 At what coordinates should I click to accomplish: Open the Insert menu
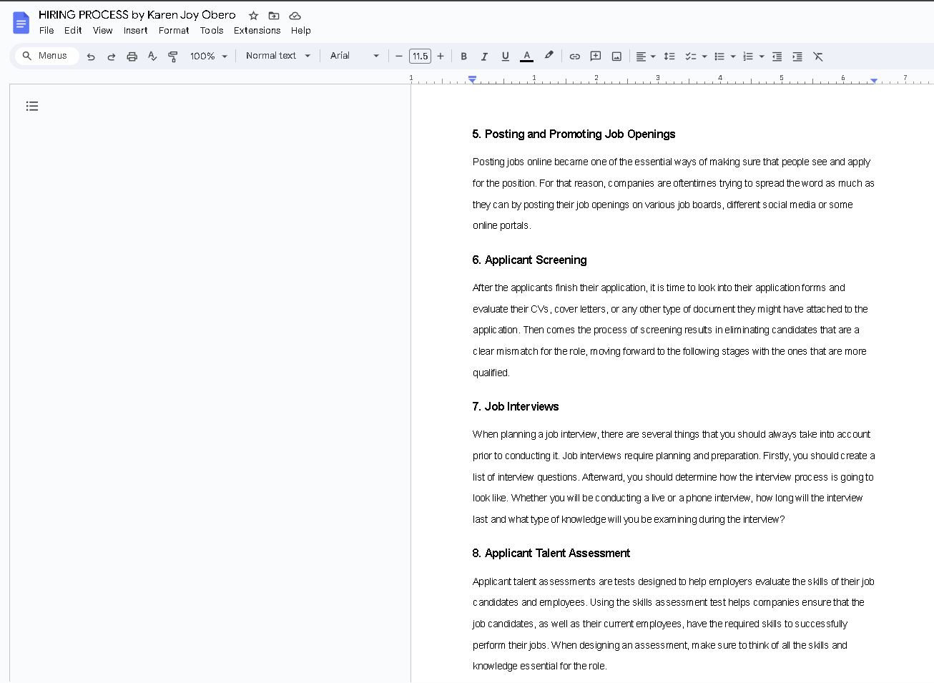[135, 31]
